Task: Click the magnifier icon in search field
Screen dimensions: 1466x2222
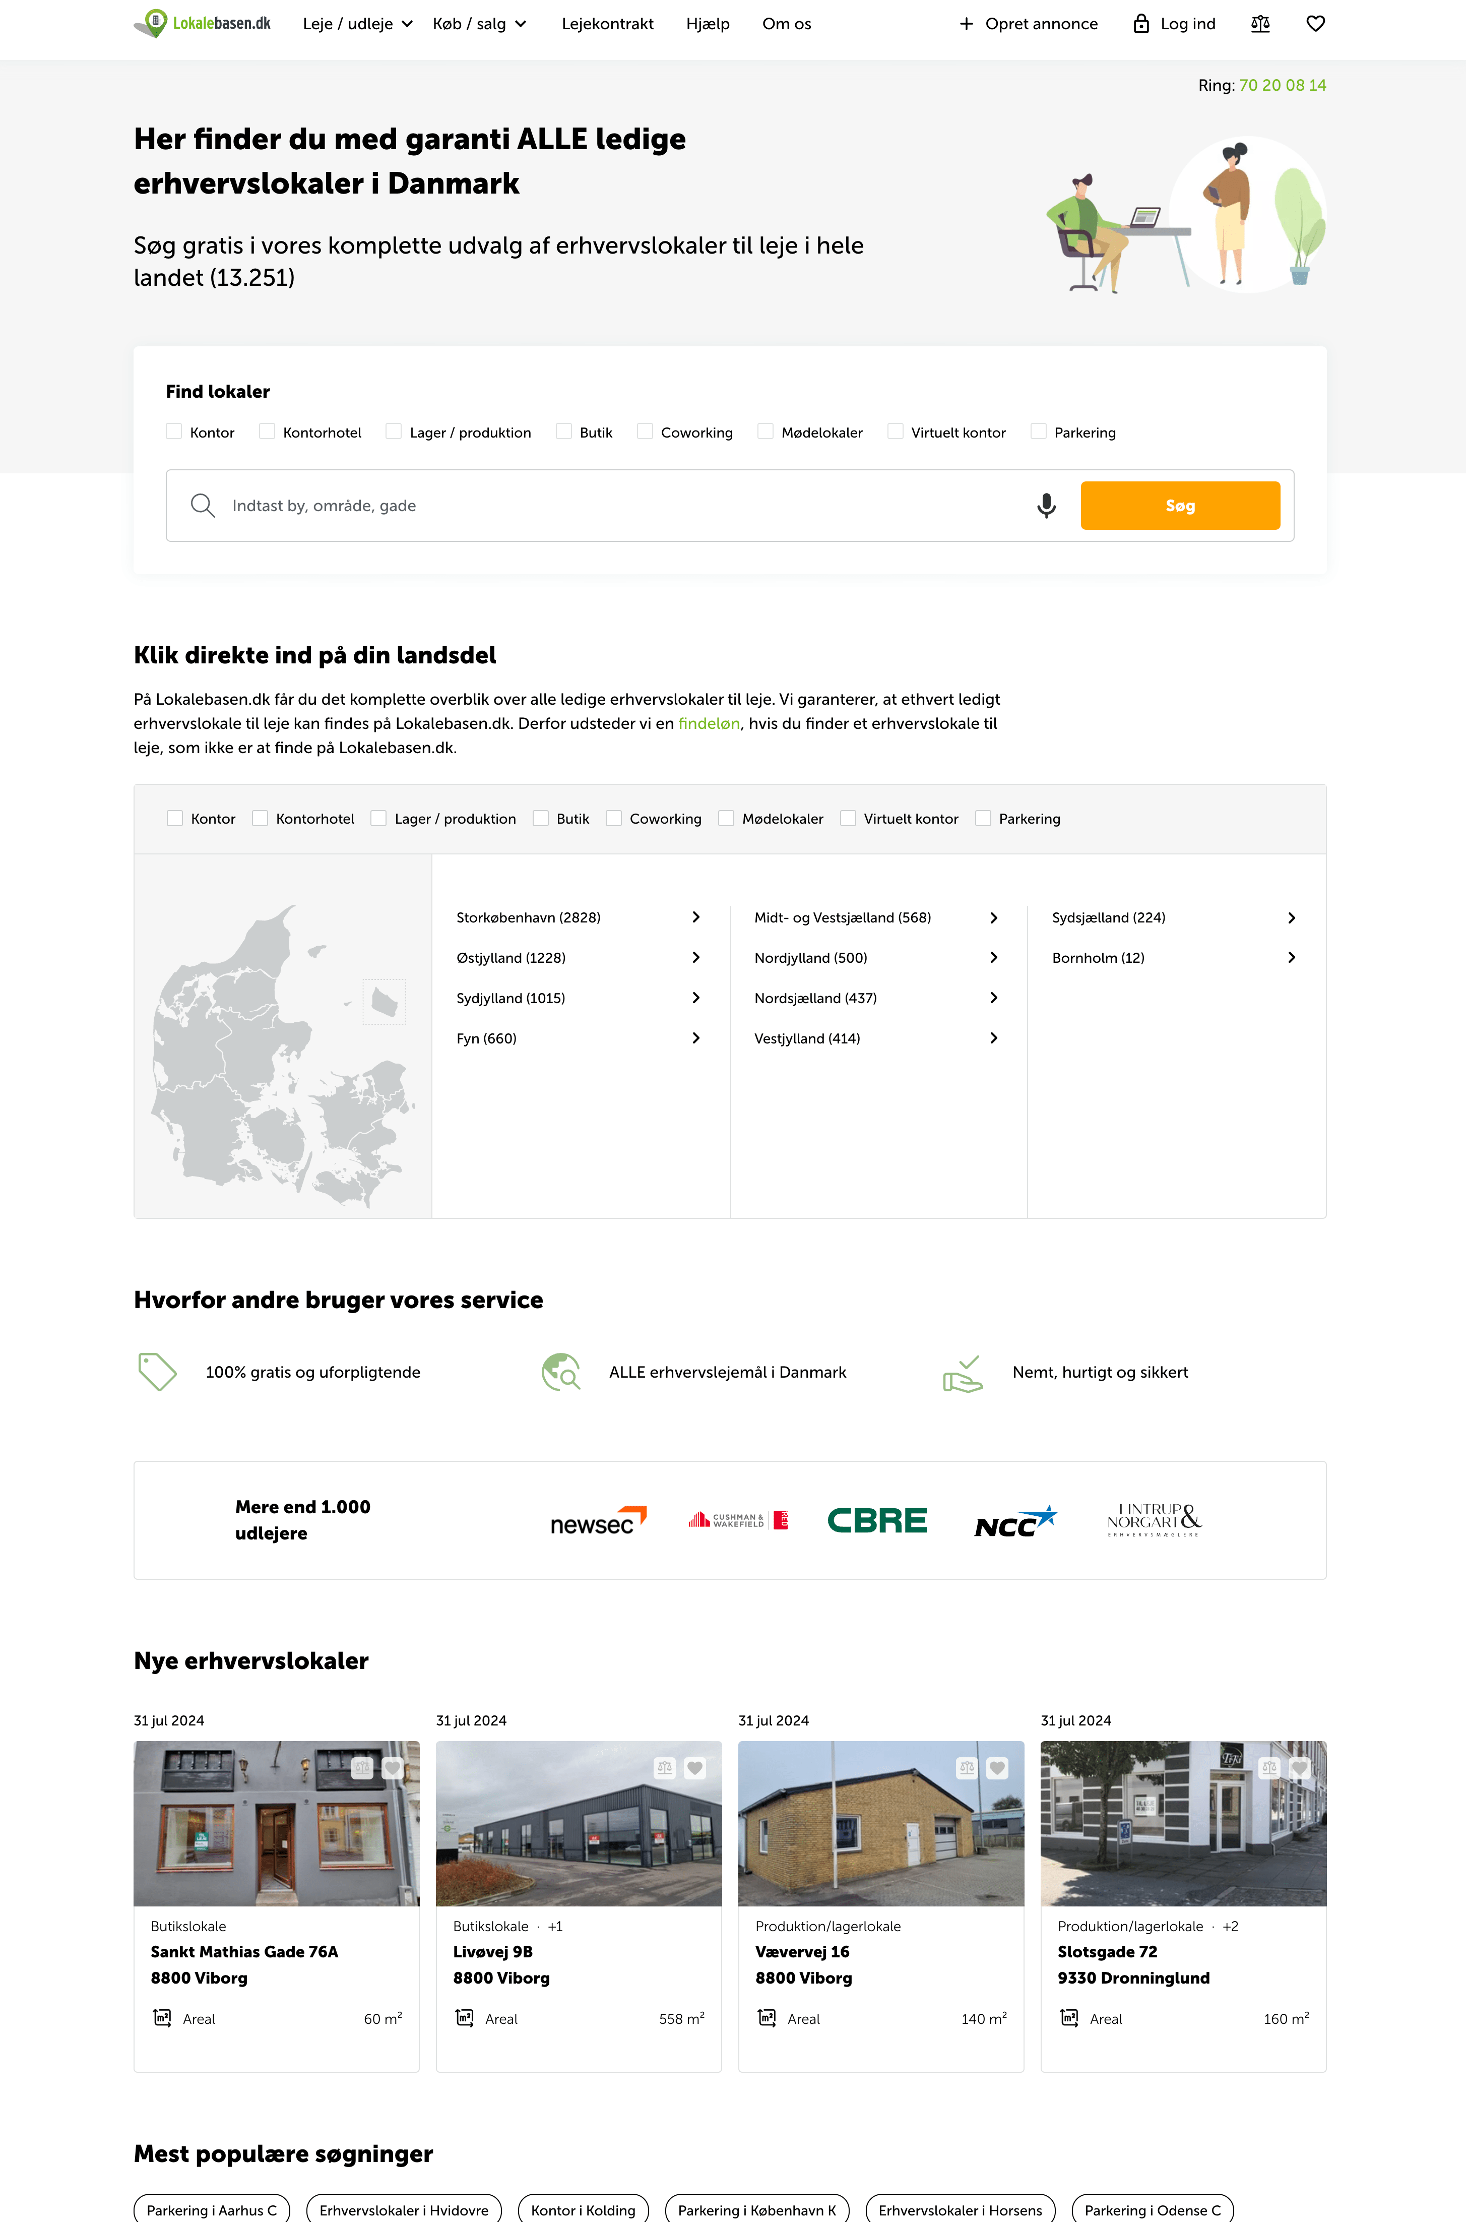Action: (x=203, y=506)
